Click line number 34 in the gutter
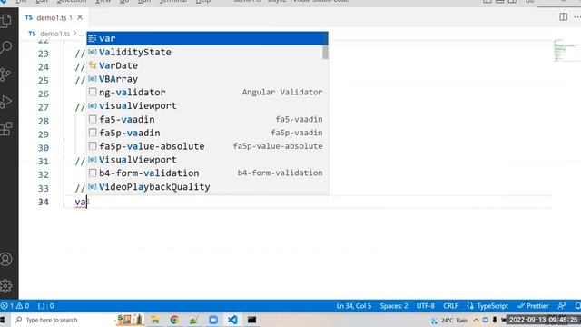Viewport: 581px width, 327px height. [44, 202]
